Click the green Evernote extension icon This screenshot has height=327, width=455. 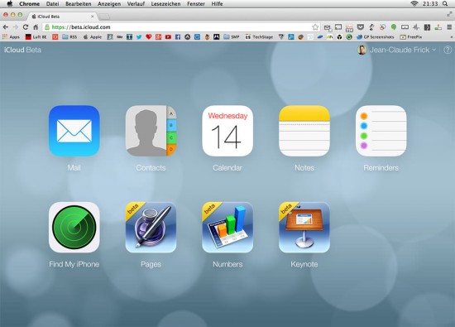394,27
